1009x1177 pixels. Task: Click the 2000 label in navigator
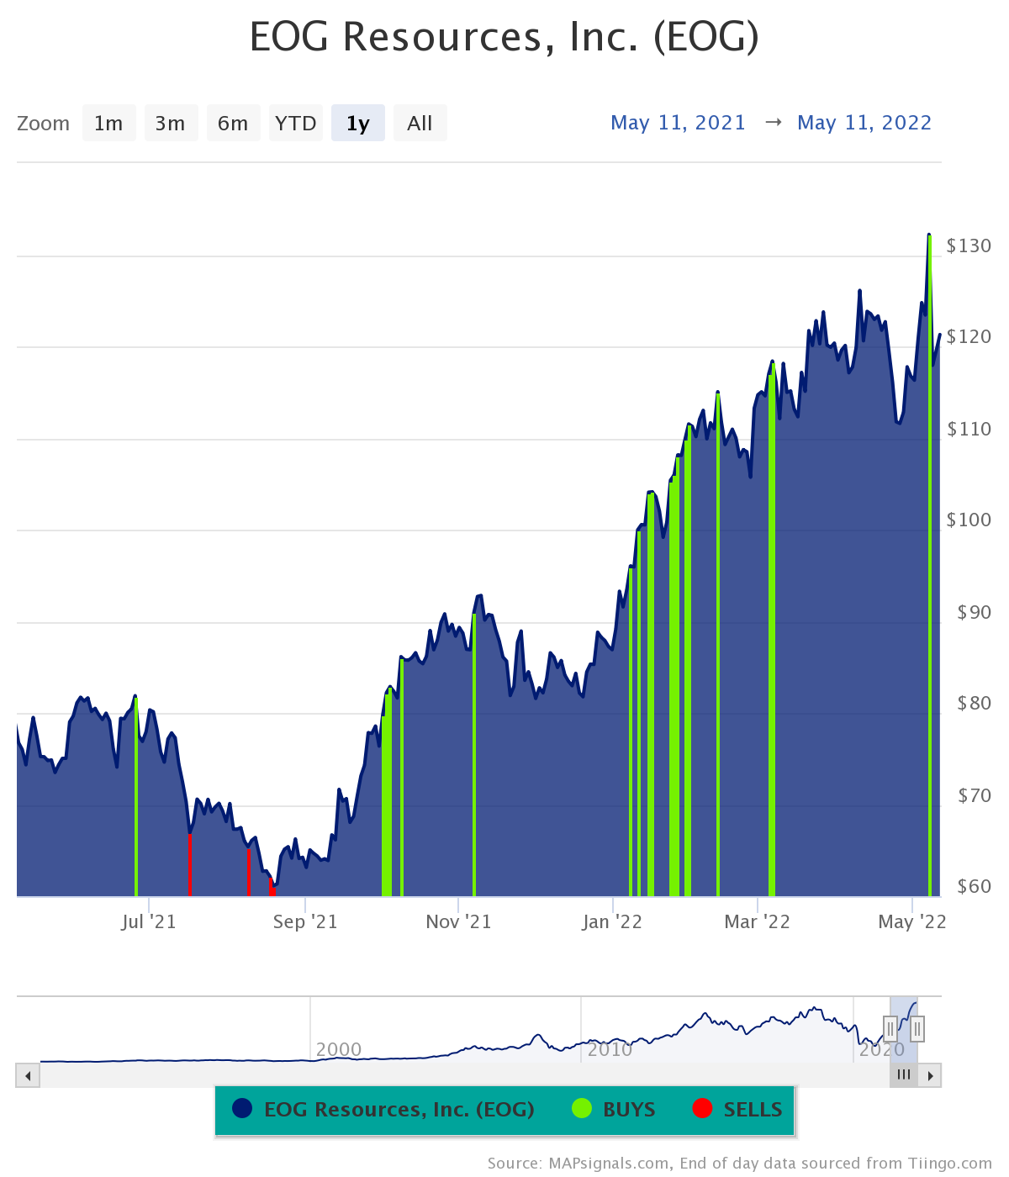pos(339,1049)
